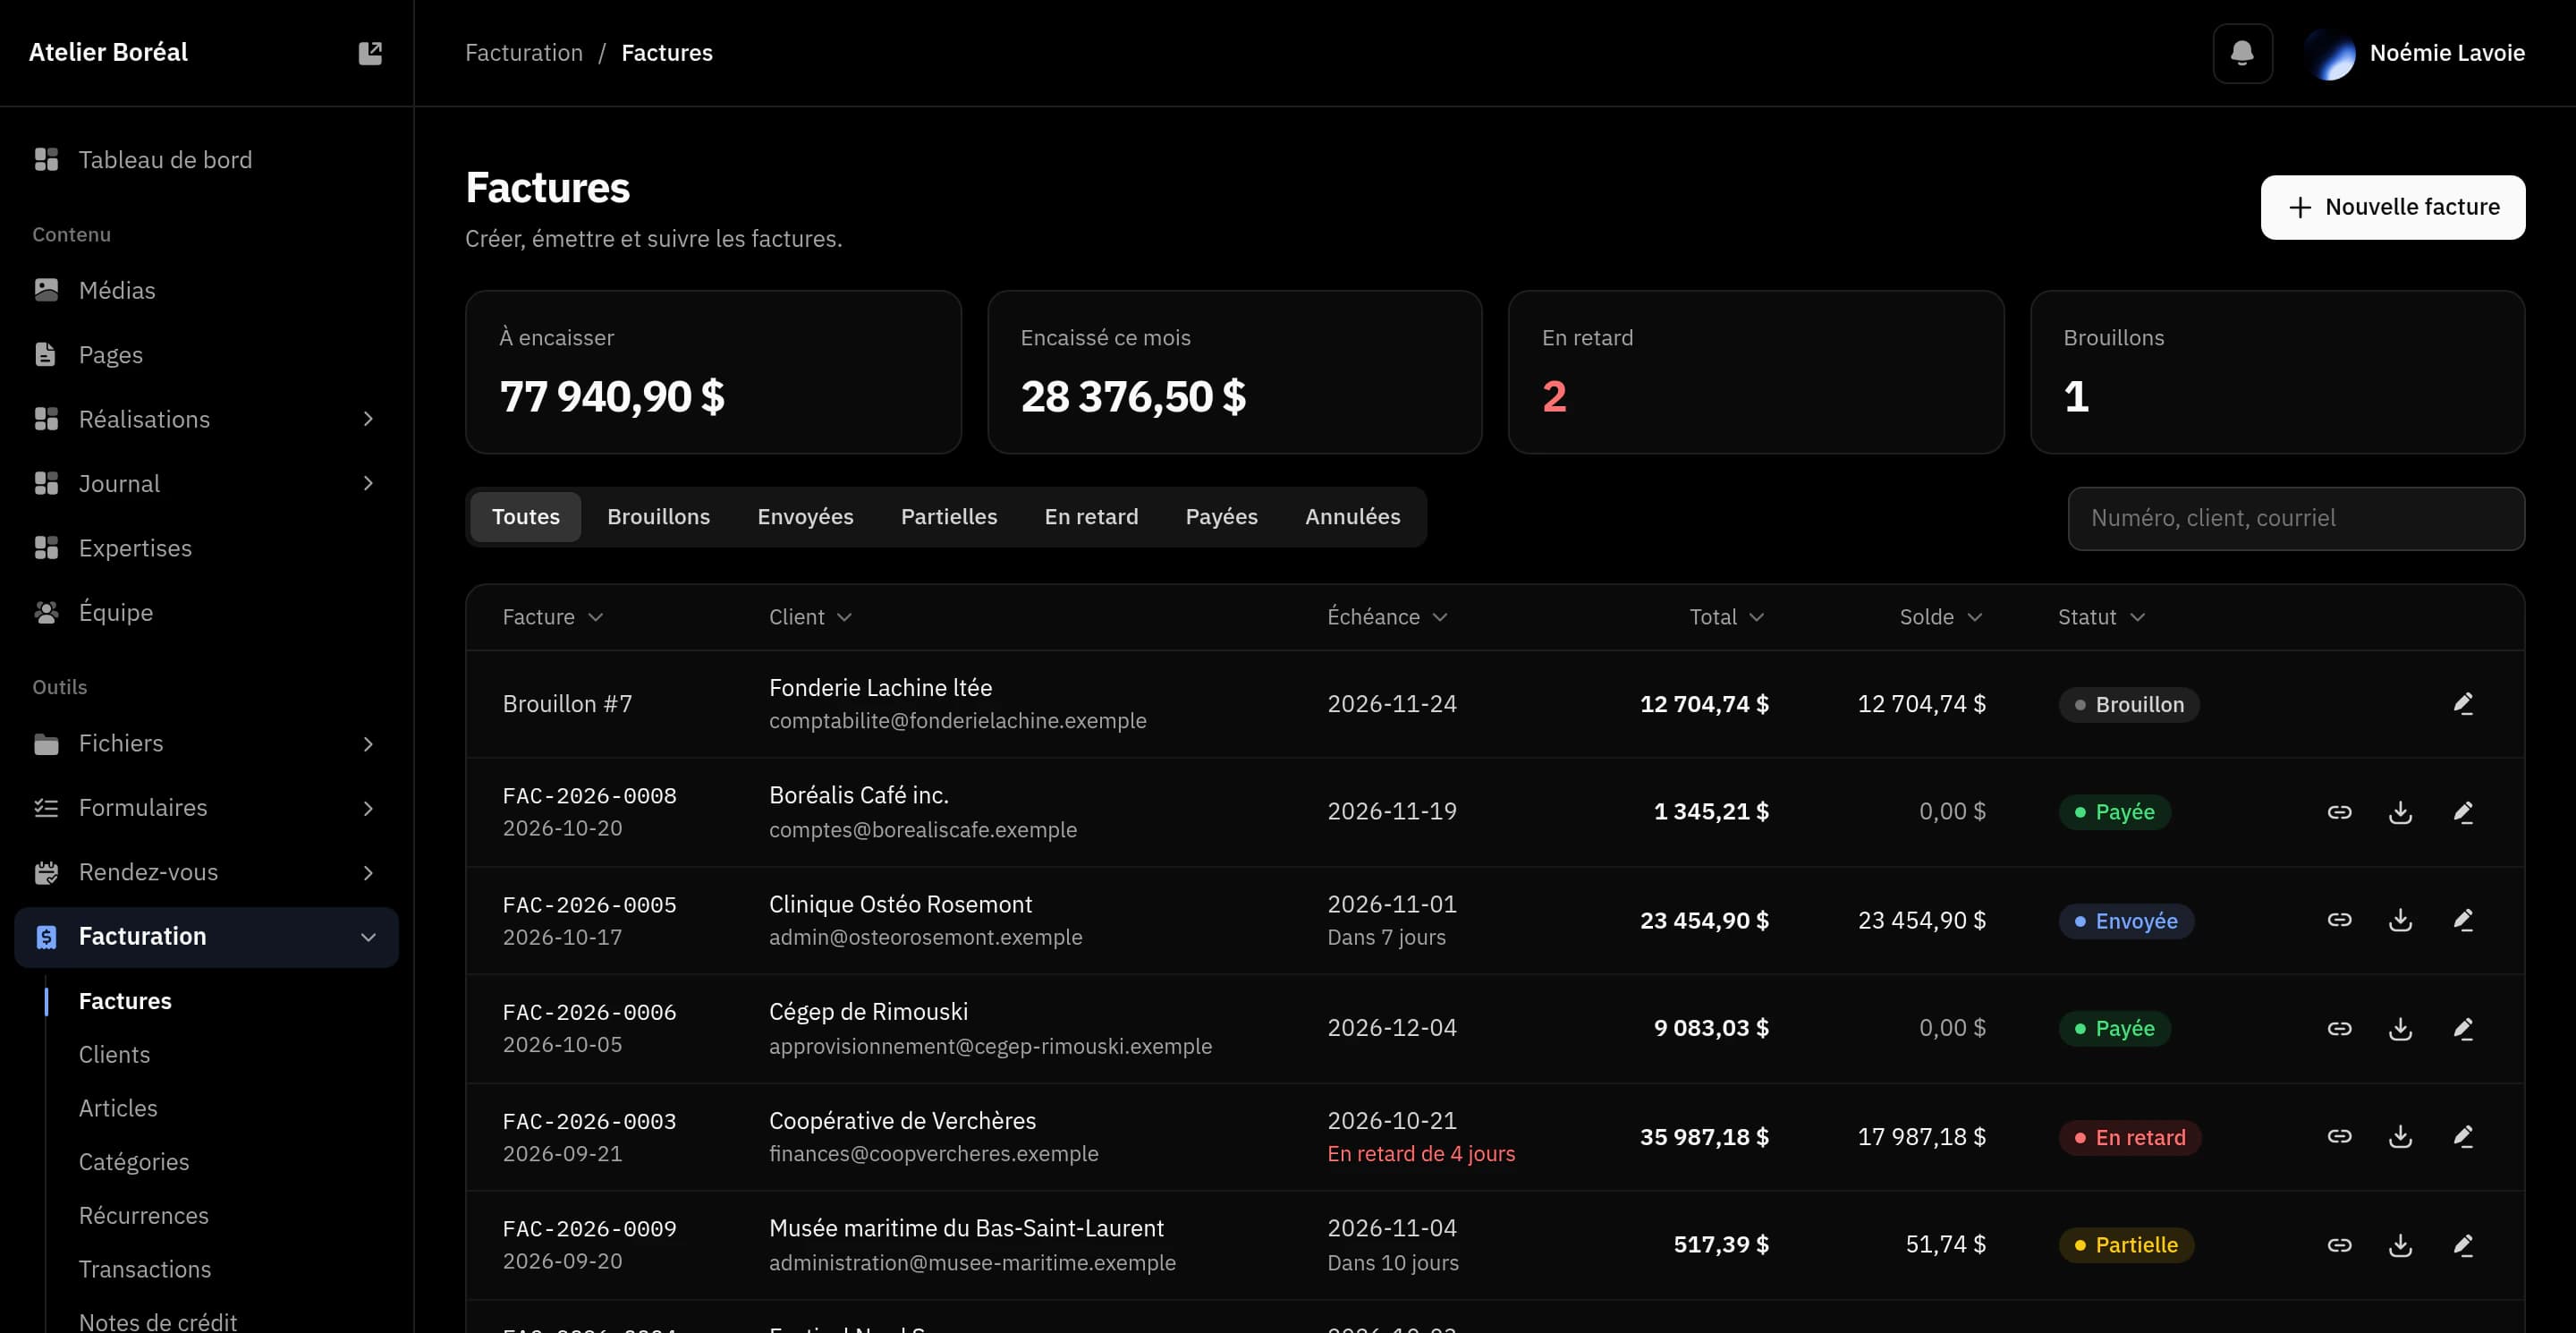The image size is (2576, 1333).
Task: Download invoice FAC-2026-0006
Action: pyautogui.click(x=2400, y=1028)
